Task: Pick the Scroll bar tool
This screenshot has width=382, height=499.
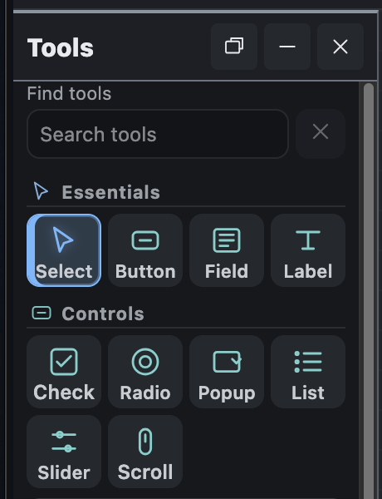Action: [145, 452]
